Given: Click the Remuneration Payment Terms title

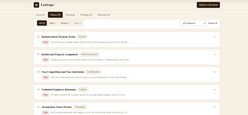Looking at the screenshot, I should point(58,37).
